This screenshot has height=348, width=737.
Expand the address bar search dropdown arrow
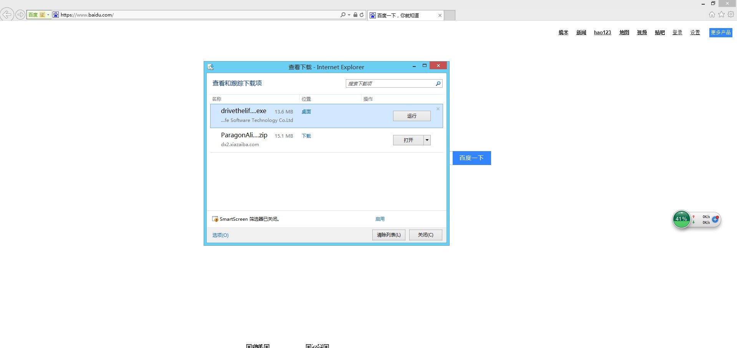pos(349,15)
